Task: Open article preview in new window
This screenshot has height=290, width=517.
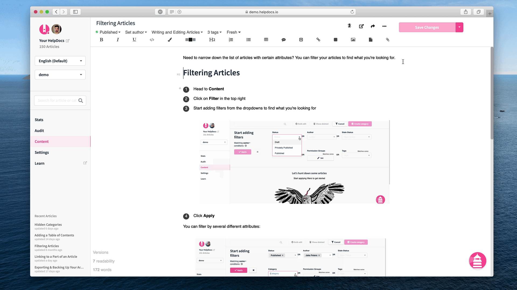Action: click(361, 26)
